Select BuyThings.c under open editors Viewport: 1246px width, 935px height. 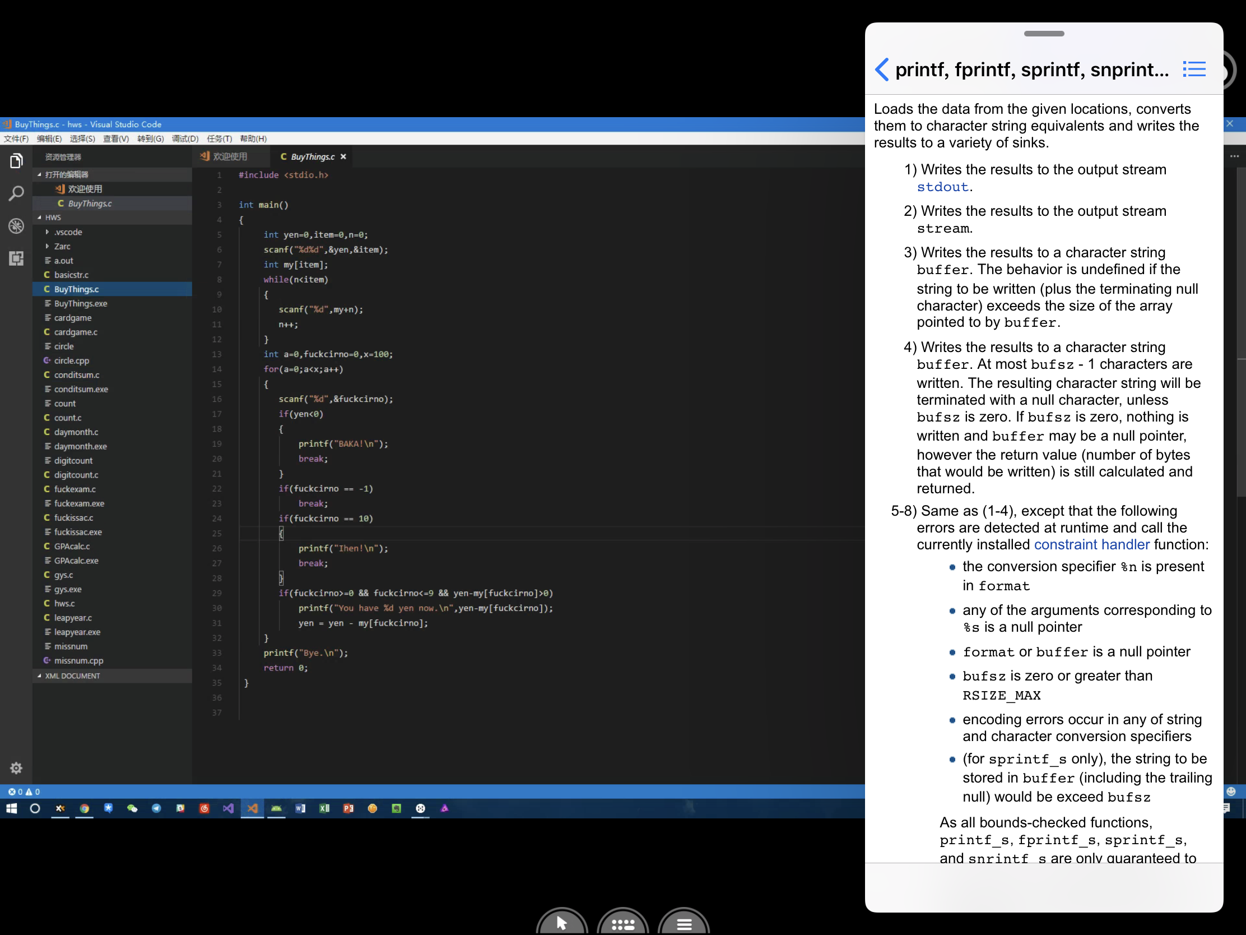coord(113,203)
